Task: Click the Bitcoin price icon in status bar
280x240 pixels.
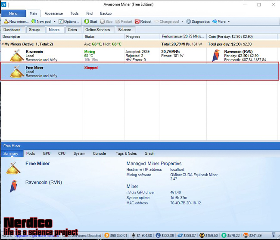Action: pos(107,235)
